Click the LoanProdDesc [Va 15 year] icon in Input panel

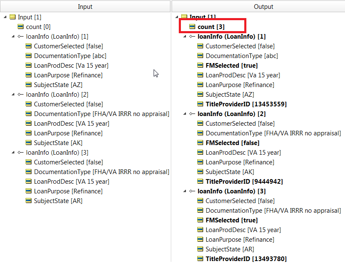(29, 66)
